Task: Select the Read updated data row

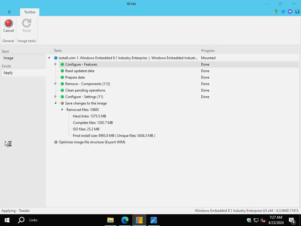Action: pyautogui.click(x=80, y=71)
